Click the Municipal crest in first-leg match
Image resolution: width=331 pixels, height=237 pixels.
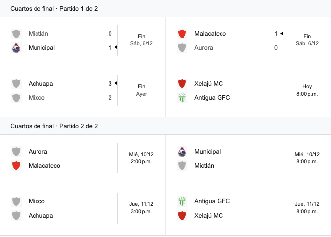coord(16,48)
